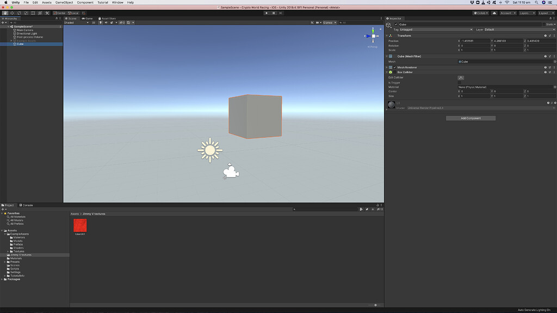Enable the Is Trigger checkbox on Box Collider
Viewport: 557px width, 313px height.
459,82
